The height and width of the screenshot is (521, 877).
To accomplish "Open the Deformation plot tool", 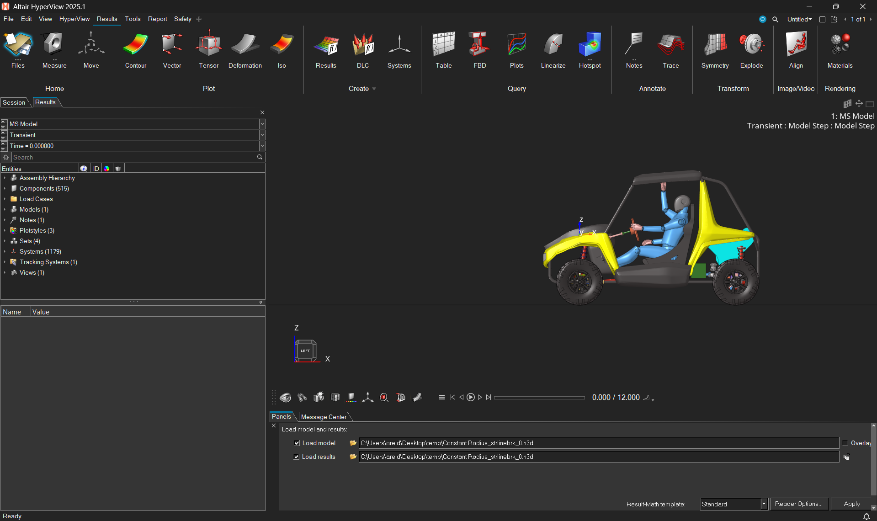I will tap(245, 50).
